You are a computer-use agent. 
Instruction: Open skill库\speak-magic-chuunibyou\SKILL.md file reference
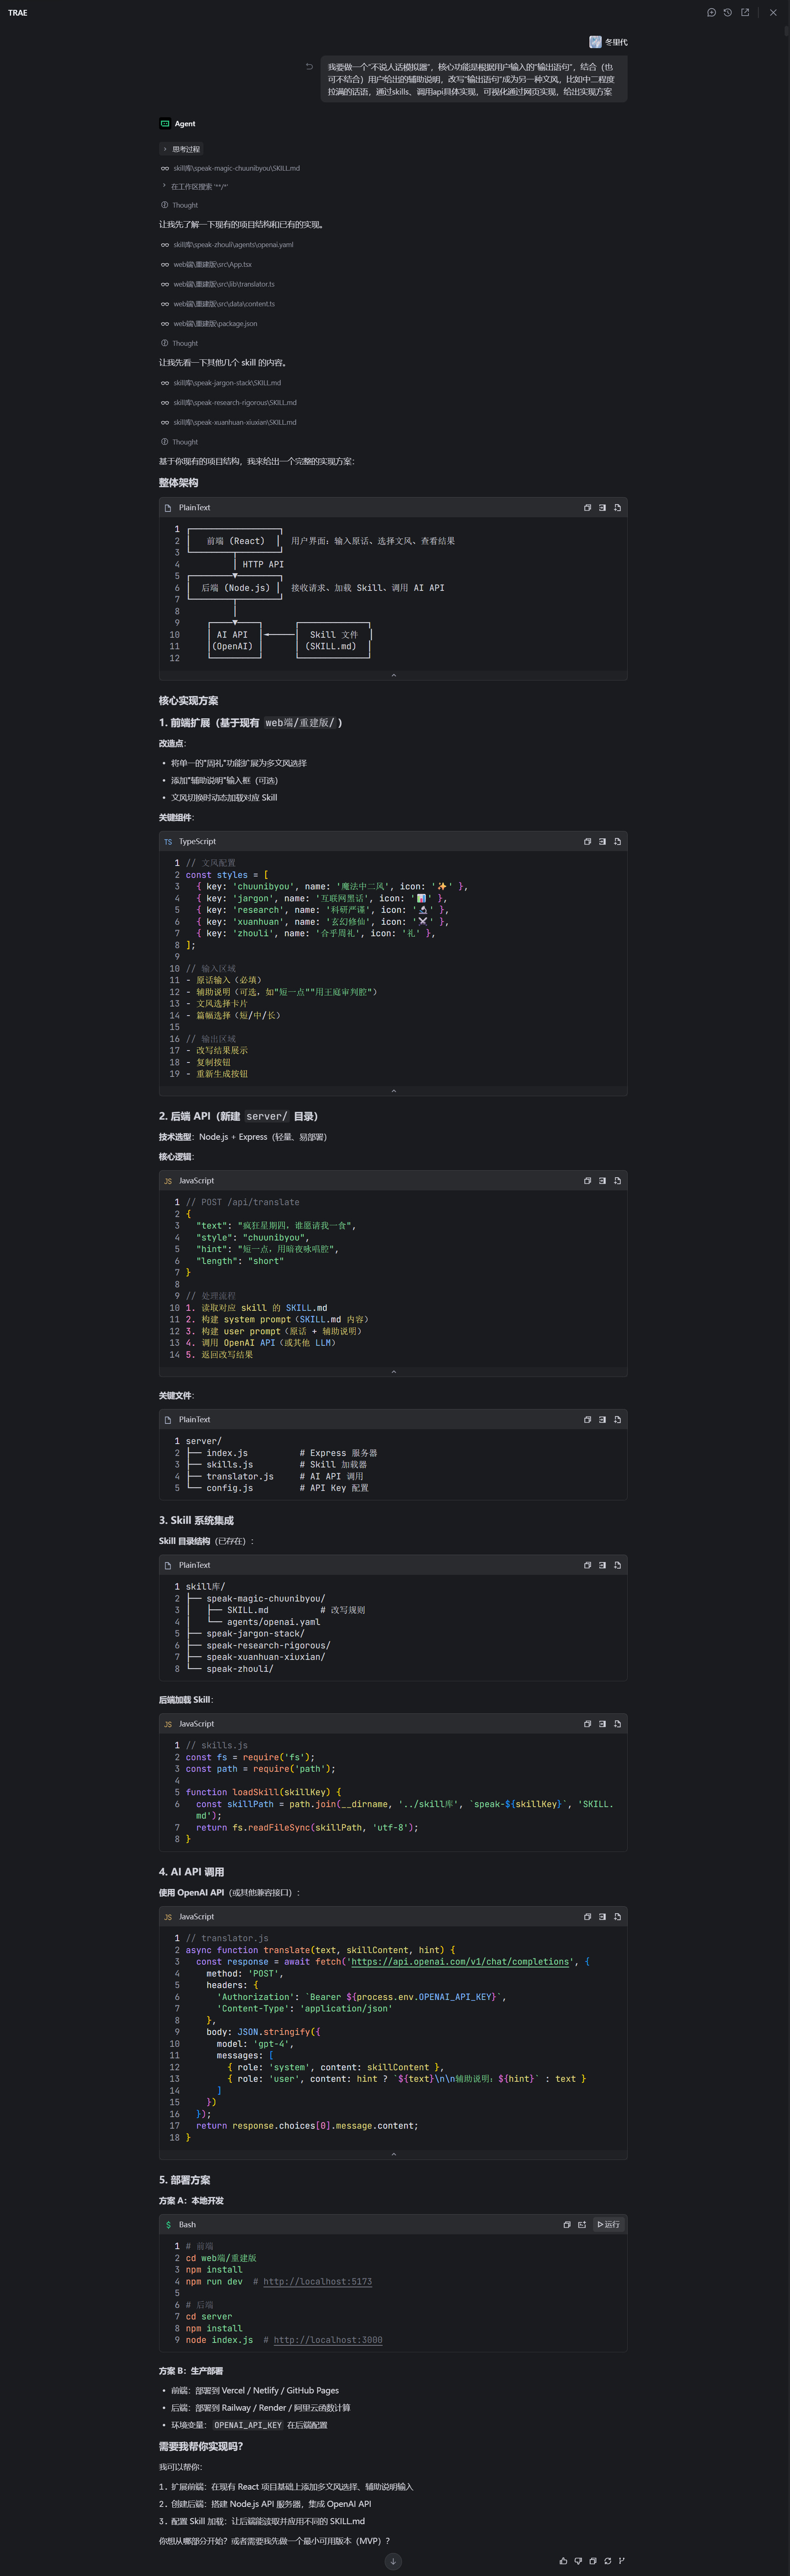tap(230, 168)
